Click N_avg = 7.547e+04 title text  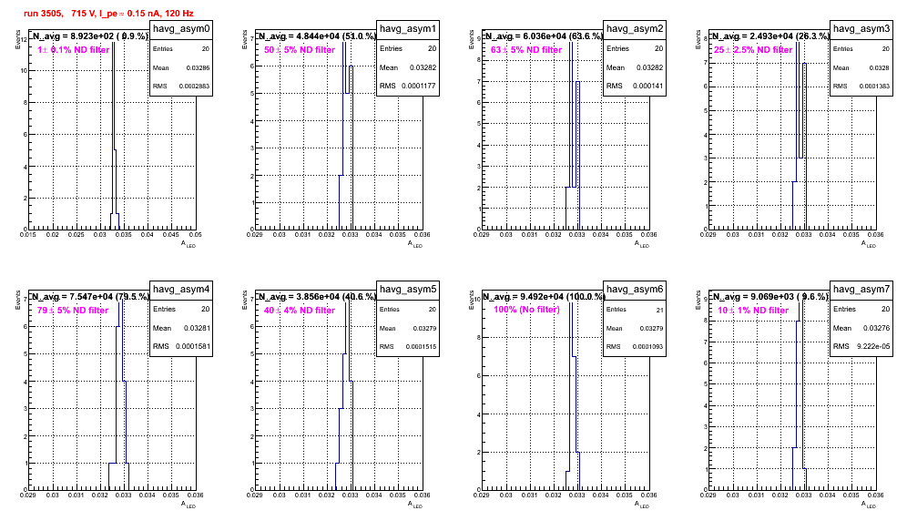[x=90, y=296]
